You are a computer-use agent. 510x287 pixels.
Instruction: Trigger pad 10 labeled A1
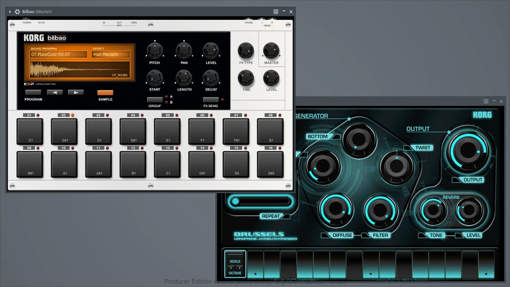click(x=64, y=164)
